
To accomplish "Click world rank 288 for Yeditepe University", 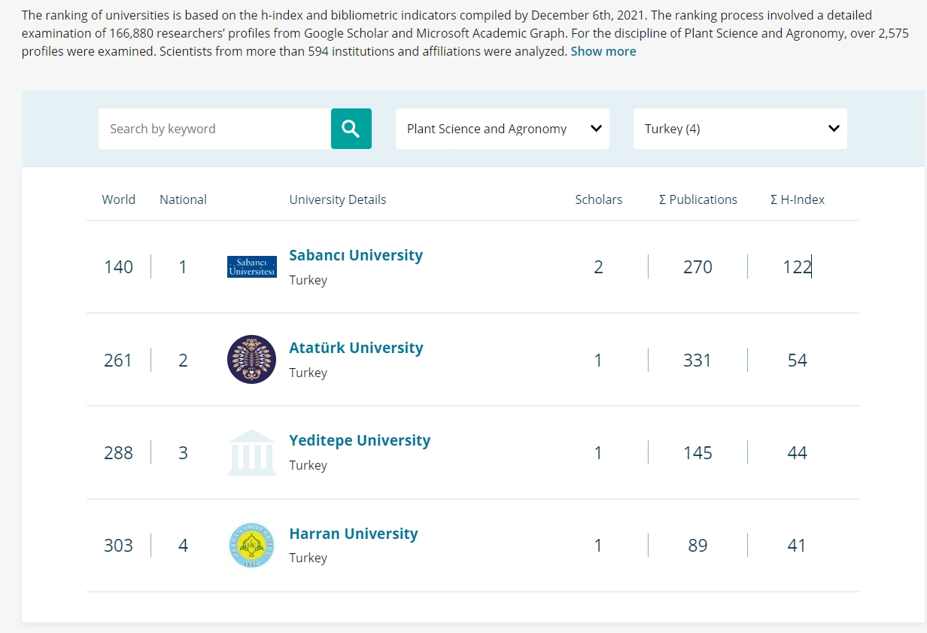I will point(118,453).
